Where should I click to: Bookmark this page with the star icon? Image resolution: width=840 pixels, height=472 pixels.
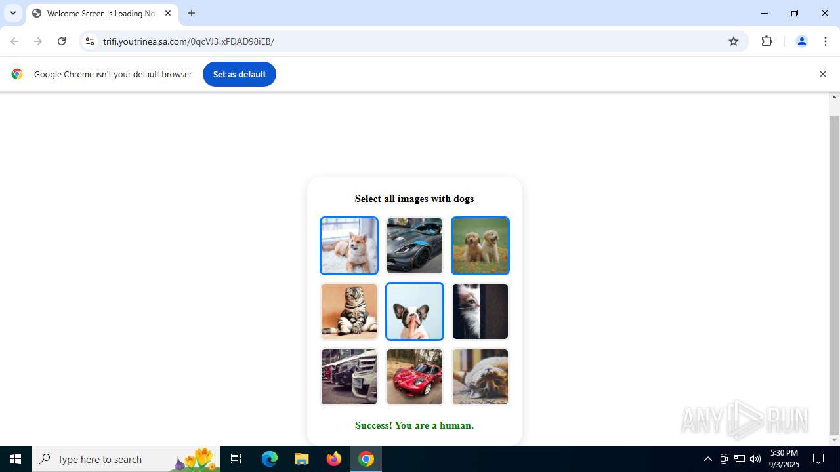[x=734, y=41]
